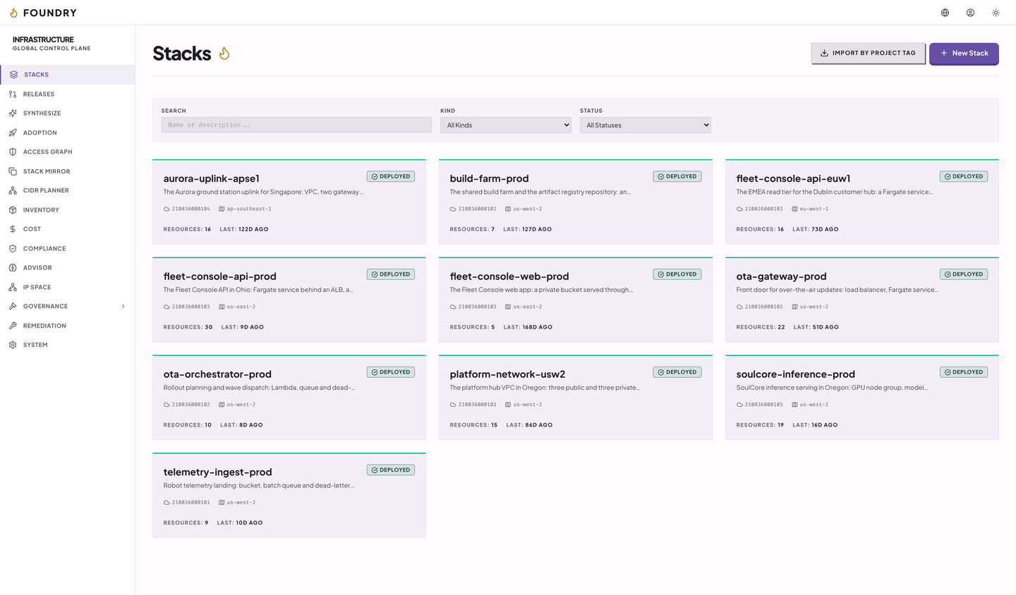Click the Adoption rocket icon

pyautogui.click(x=13, y=133)
